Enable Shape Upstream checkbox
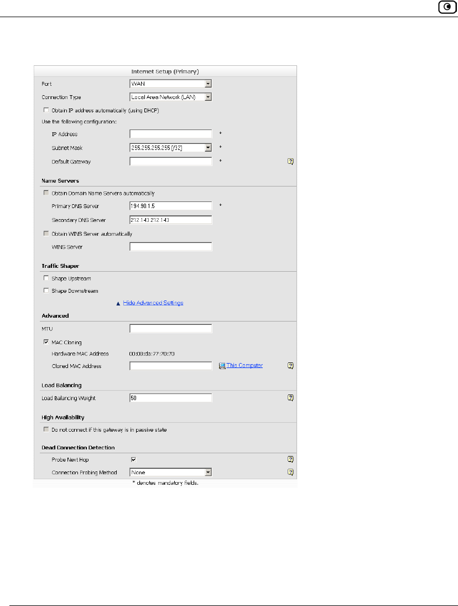The image size is (458, 606). pyautogui.click(x=46, y=278)
